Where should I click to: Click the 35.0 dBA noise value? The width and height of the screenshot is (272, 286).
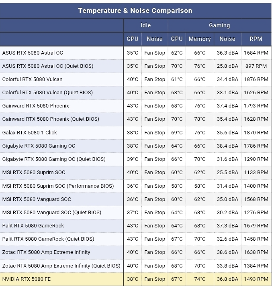click(x=227, y=199)
